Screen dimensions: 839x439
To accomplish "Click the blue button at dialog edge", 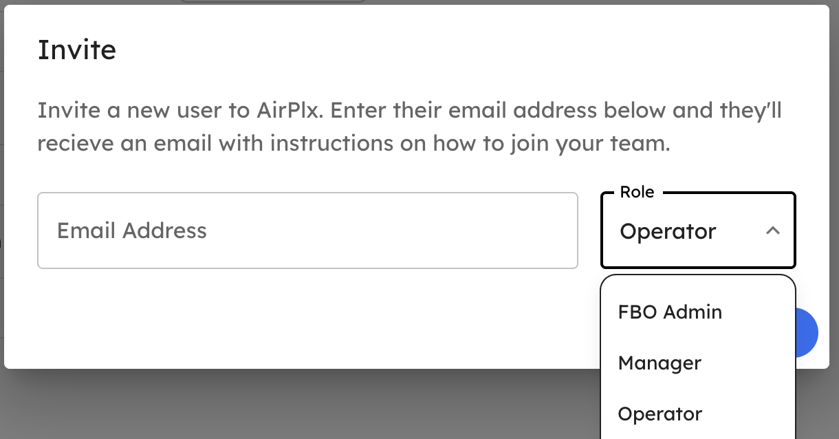I will pos(807,334).
